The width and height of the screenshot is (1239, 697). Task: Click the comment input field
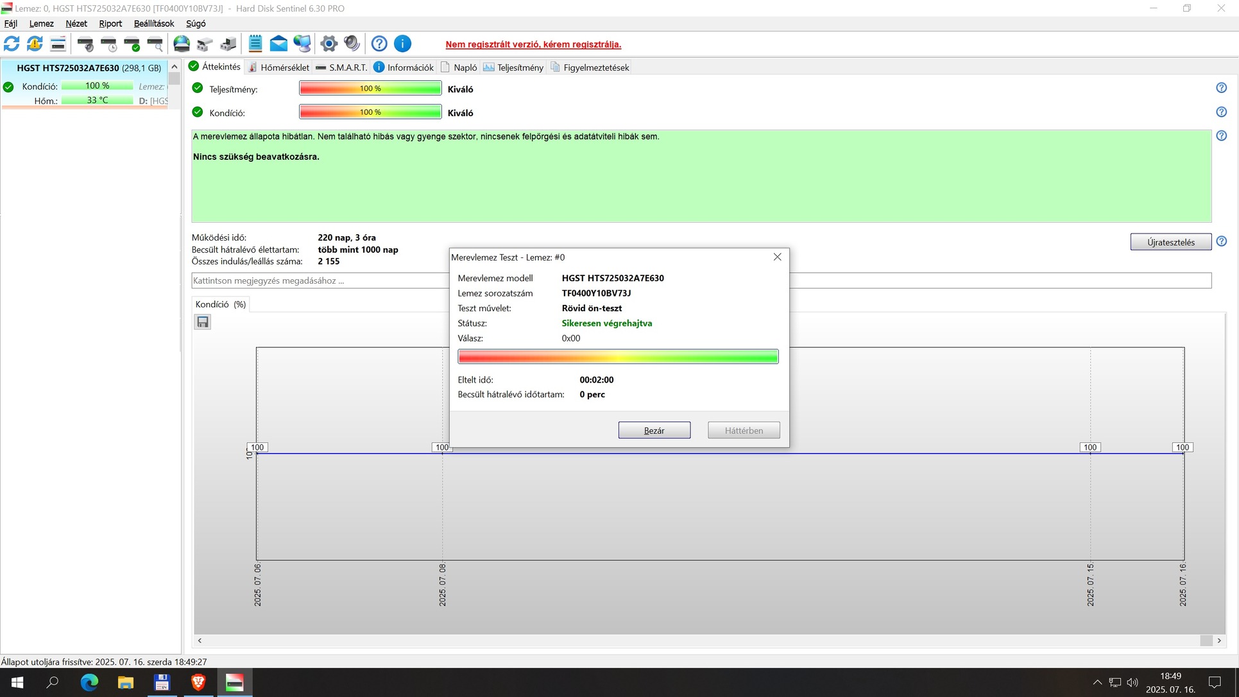click(320, 280)
